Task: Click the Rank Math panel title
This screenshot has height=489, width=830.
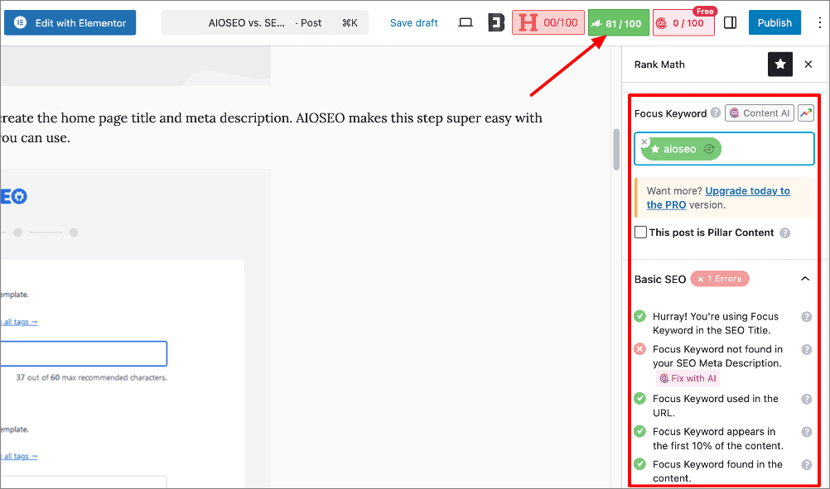Action: pyautogui.click(x=659, y=65)
